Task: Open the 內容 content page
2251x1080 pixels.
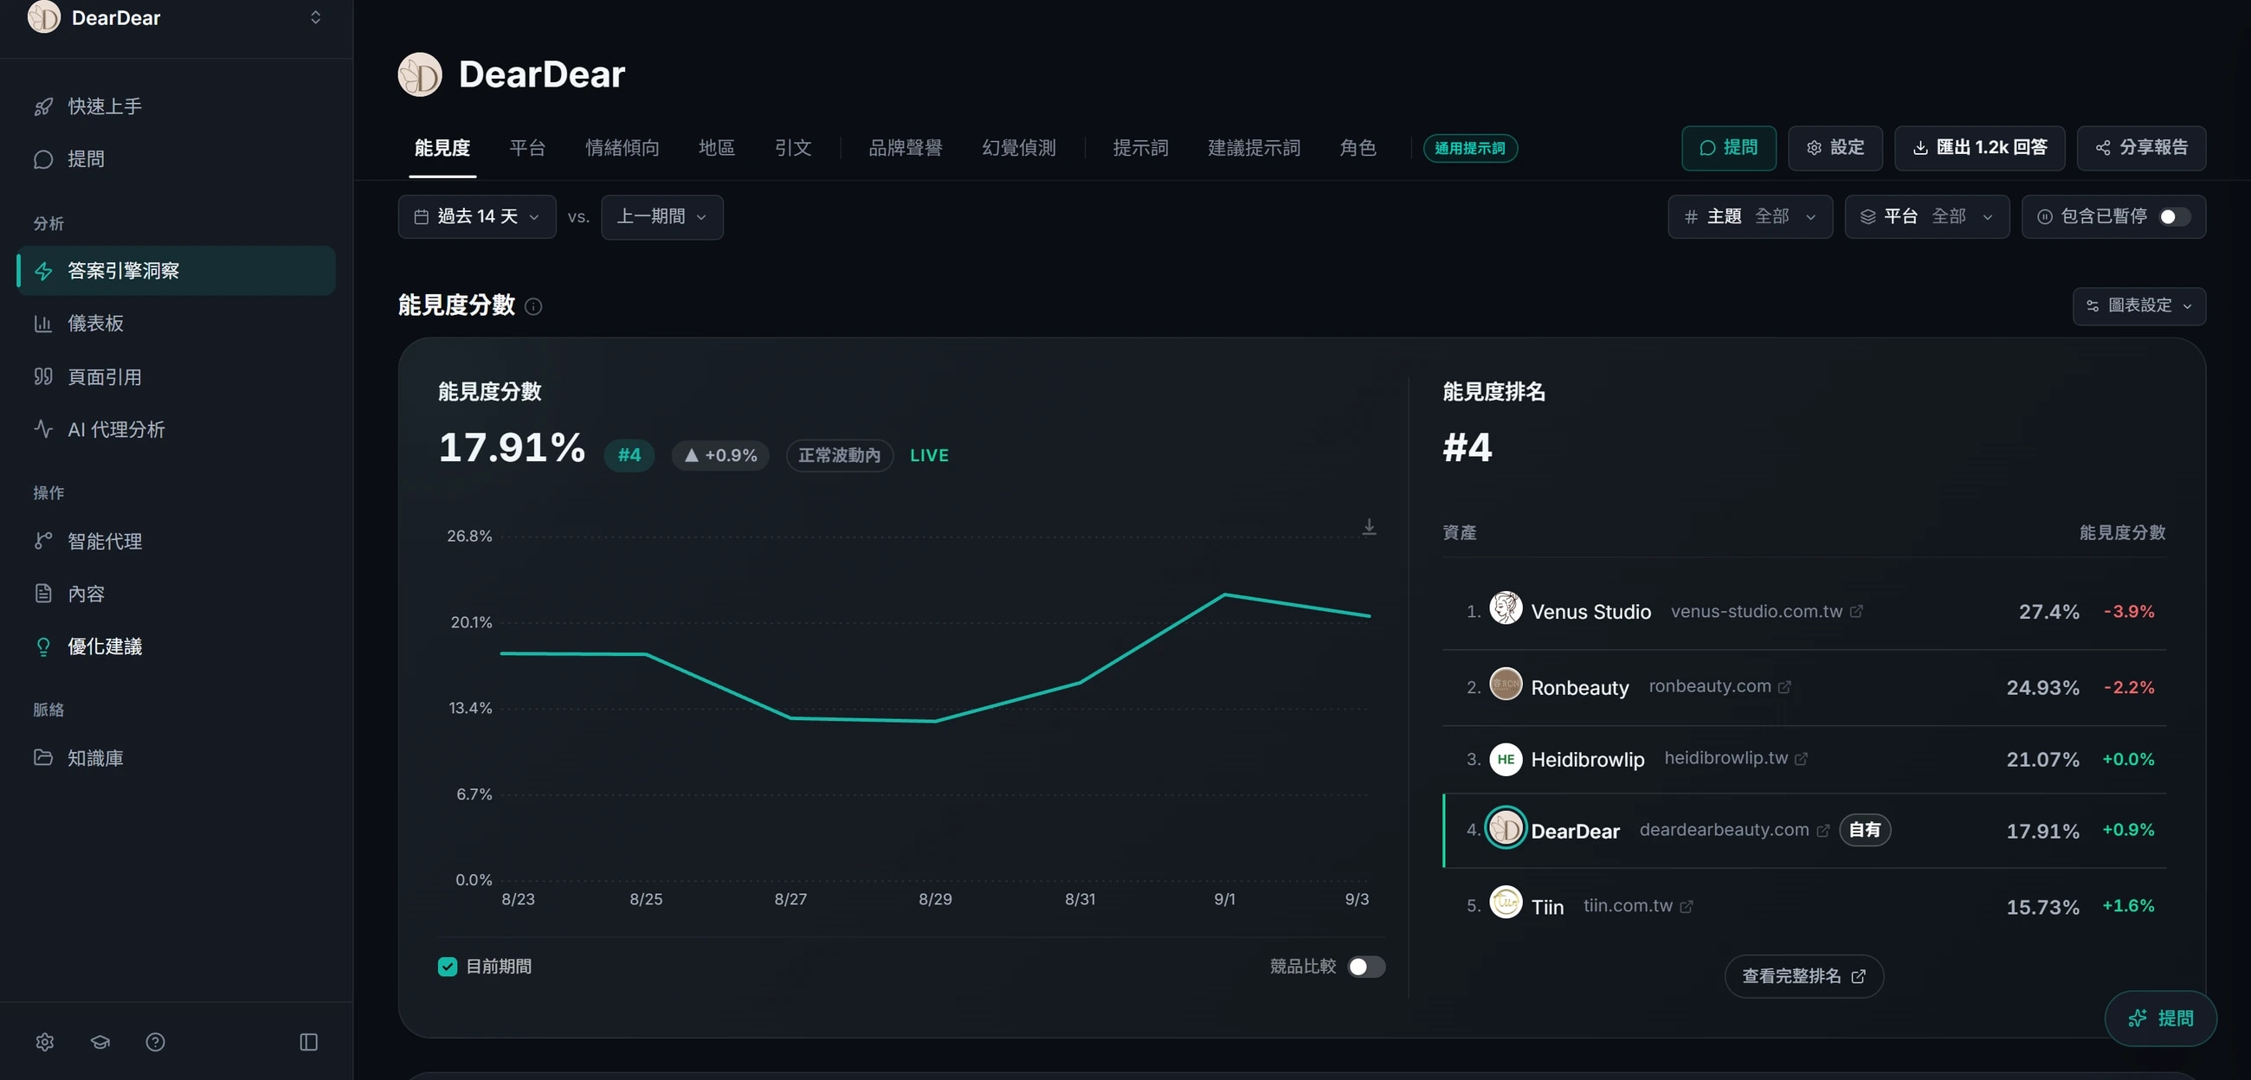Action: pos(175,594)
